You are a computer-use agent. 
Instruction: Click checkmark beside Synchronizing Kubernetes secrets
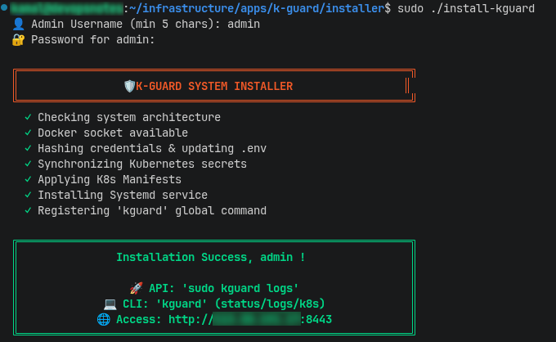click(x=28, y=164)
